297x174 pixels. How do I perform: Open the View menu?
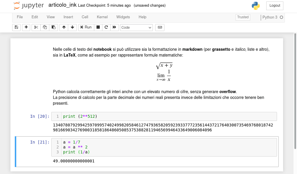pyautogui.click(x=50, y=17)
